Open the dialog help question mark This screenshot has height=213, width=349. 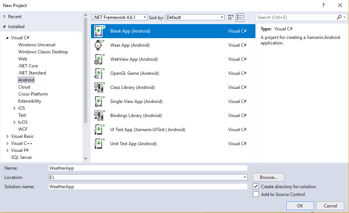(323, 5)
